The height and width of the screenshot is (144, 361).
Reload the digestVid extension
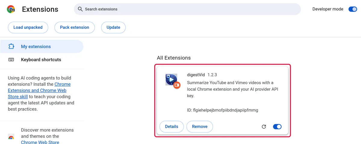[264, 127]
